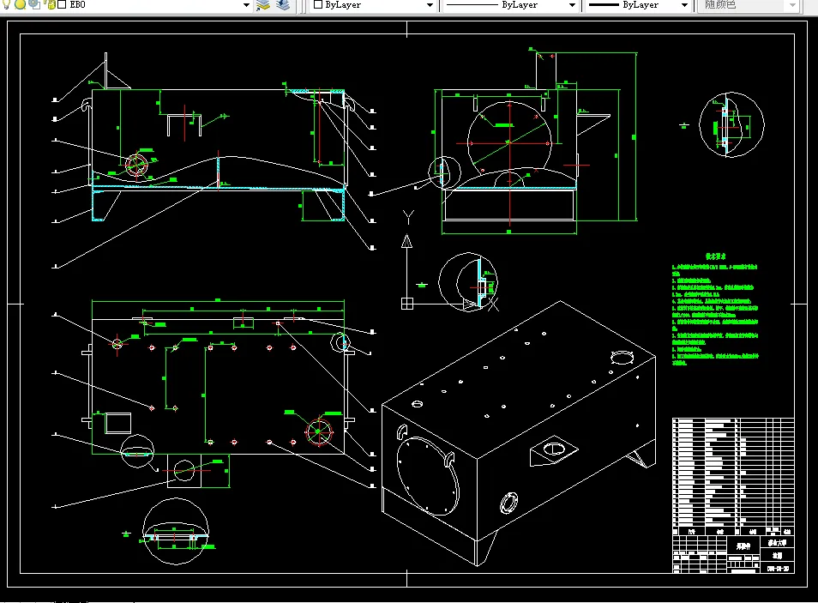Click the UCS icon Y axis label
Viewport: 818px width, 603px height.
[408, 217]
